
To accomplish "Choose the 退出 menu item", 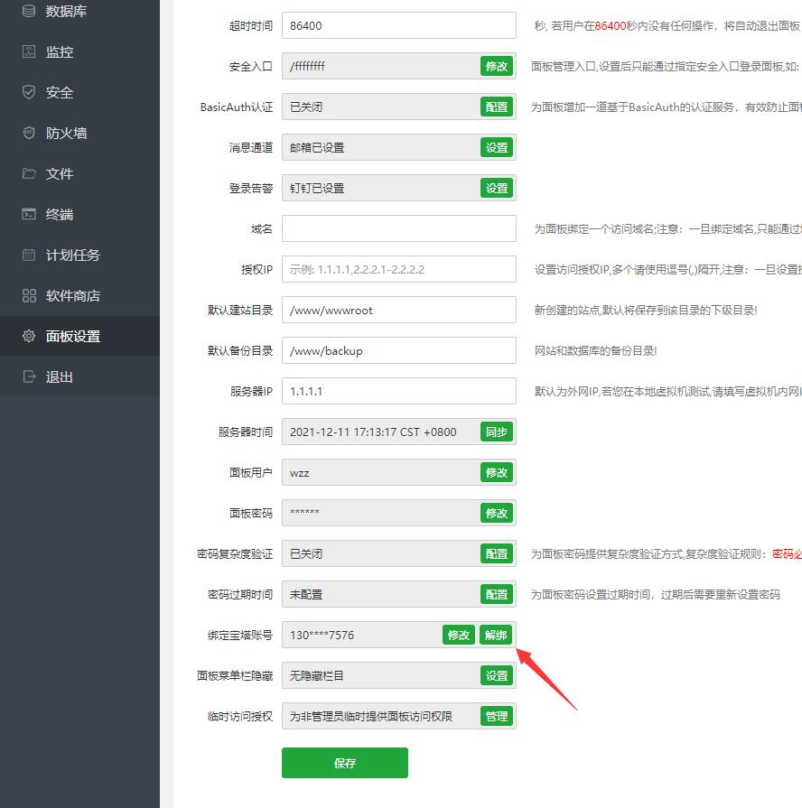I will (x=79, y=376).
